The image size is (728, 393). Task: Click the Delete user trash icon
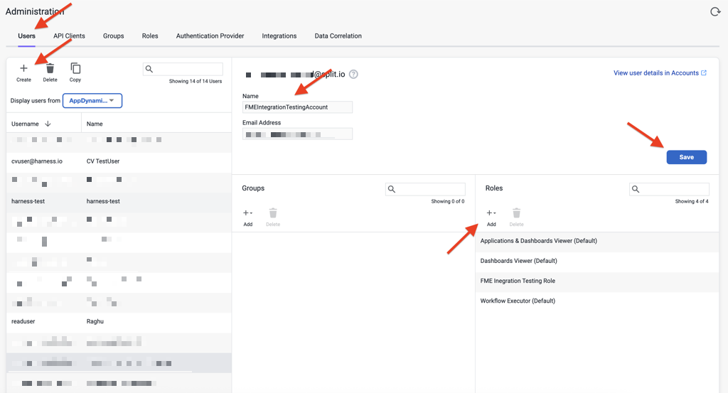[x=50, y=69]
